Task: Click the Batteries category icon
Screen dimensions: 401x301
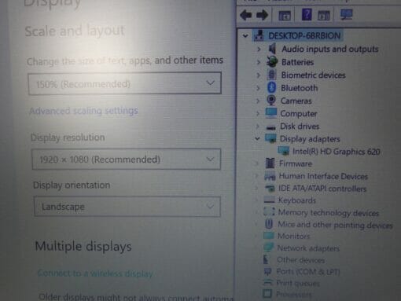Action: point(272,62)
